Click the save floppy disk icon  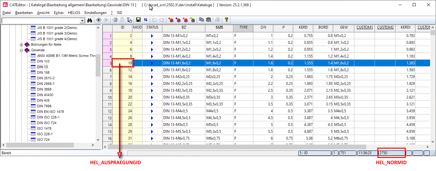(138, 20)
